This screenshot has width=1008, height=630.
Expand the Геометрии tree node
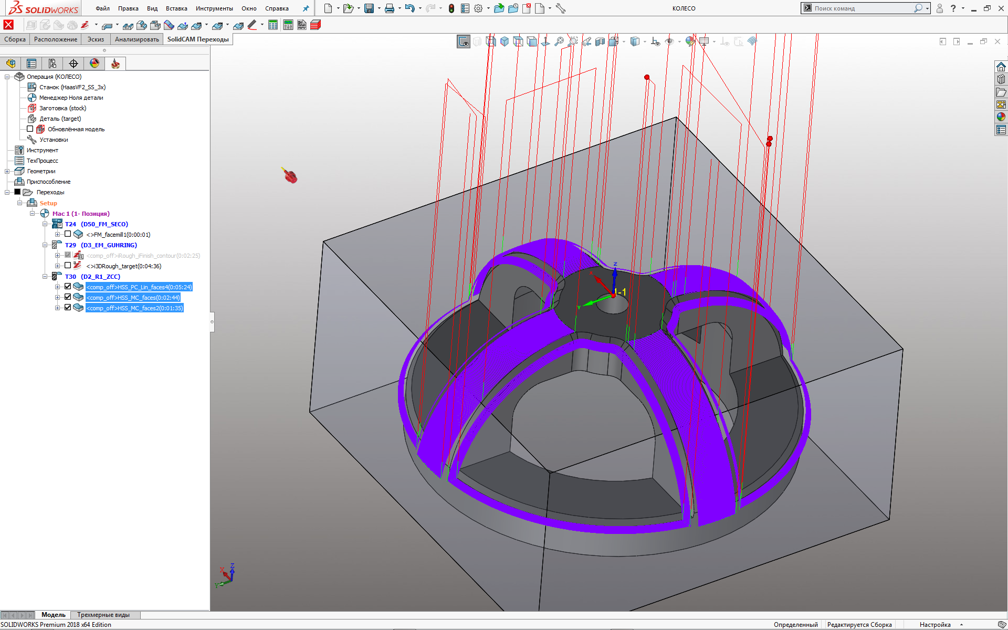pyautogui.click(x=7, y=171)
